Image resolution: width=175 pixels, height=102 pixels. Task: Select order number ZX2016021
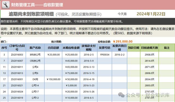pyautogui.click(x=17, y=86)
